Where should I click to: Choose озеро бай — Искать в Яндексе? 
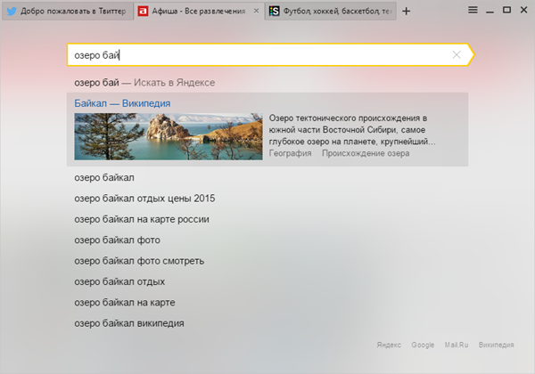[x=144, y=83]
